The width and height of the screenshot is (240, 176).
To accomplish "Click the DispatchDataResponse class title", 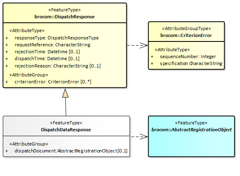I will click(x=66, y=130).
